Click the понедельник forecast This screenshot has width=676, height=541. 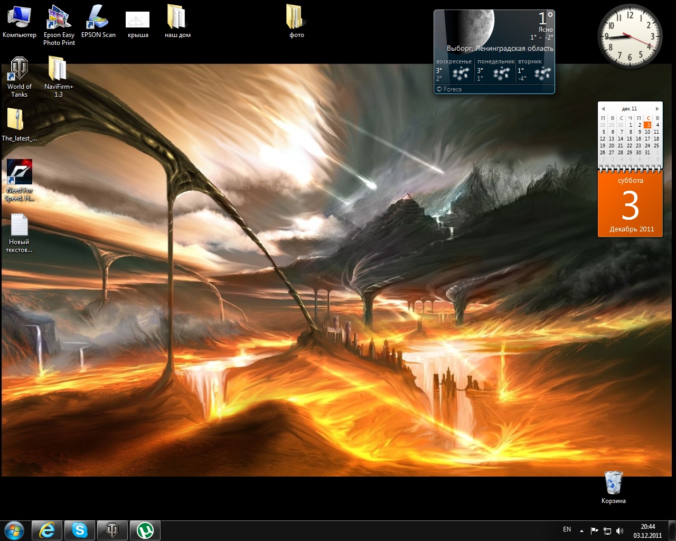[495, 70]
